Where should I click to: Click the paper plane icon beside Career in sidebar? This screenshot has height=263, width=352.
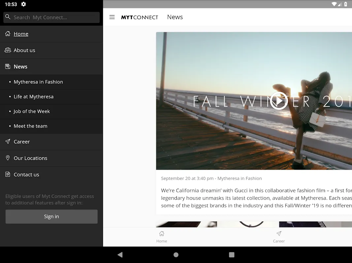pyautogui.click(x=8, y=141)
